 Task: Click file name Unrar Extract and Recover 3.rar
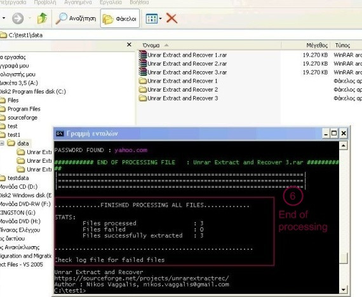(187, 73)
